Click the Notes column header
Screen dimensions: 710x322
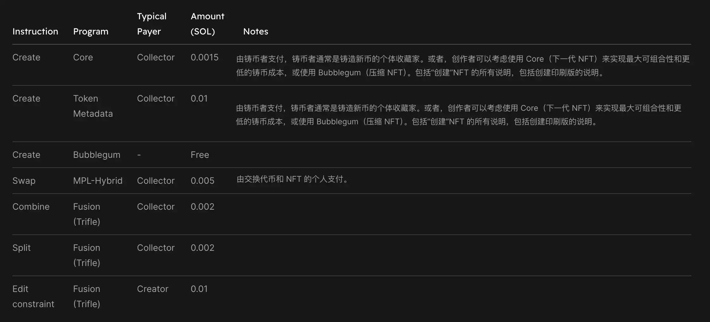click(256, 31)
